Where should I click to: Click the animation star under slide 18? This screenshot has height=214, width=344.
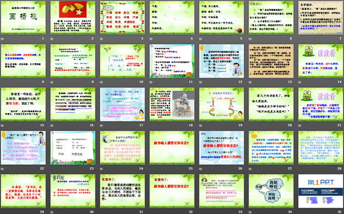pos(151,125)
